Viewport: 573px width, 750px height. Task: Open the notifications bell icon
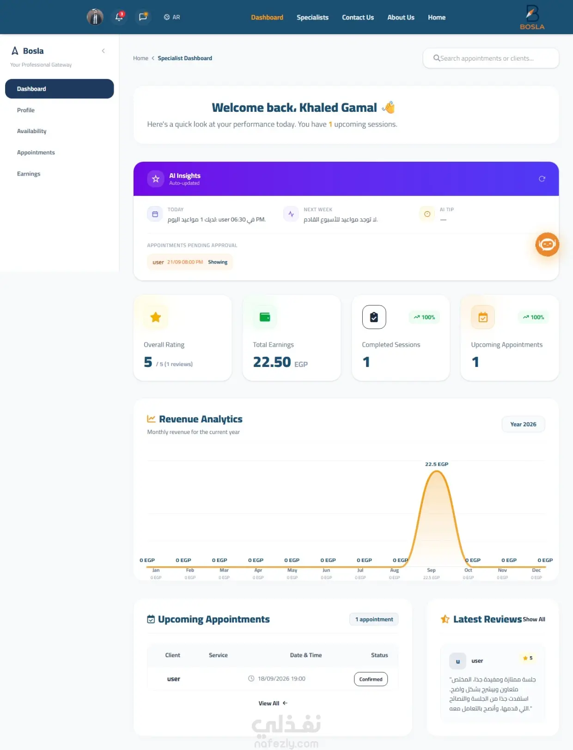tap(119, 17)
